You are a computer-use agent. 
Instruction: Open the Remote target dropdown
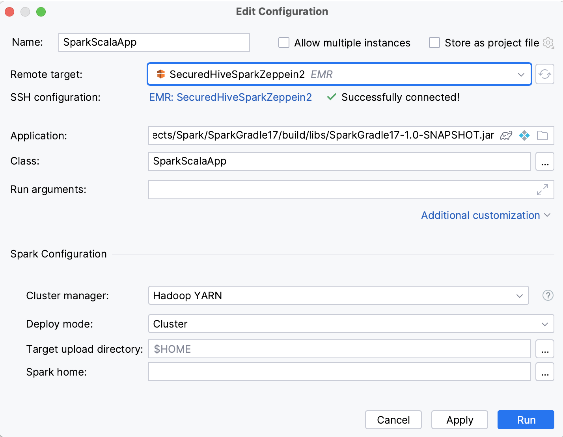coord(521,74)
